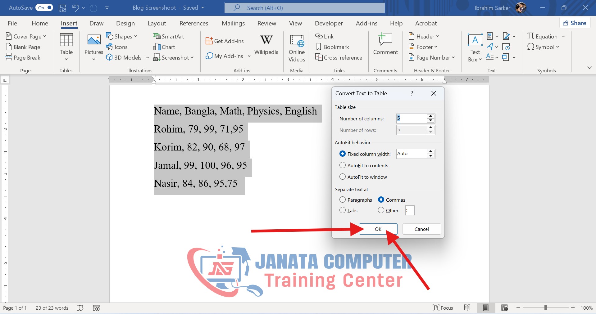Switch to the Layout tab
Image resolution: width=596 pixels, height=314 pixels.
coord(157,23)
